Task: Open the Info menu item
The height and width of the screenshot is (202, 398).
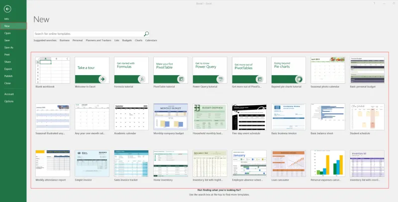Action: coord(7,19)
